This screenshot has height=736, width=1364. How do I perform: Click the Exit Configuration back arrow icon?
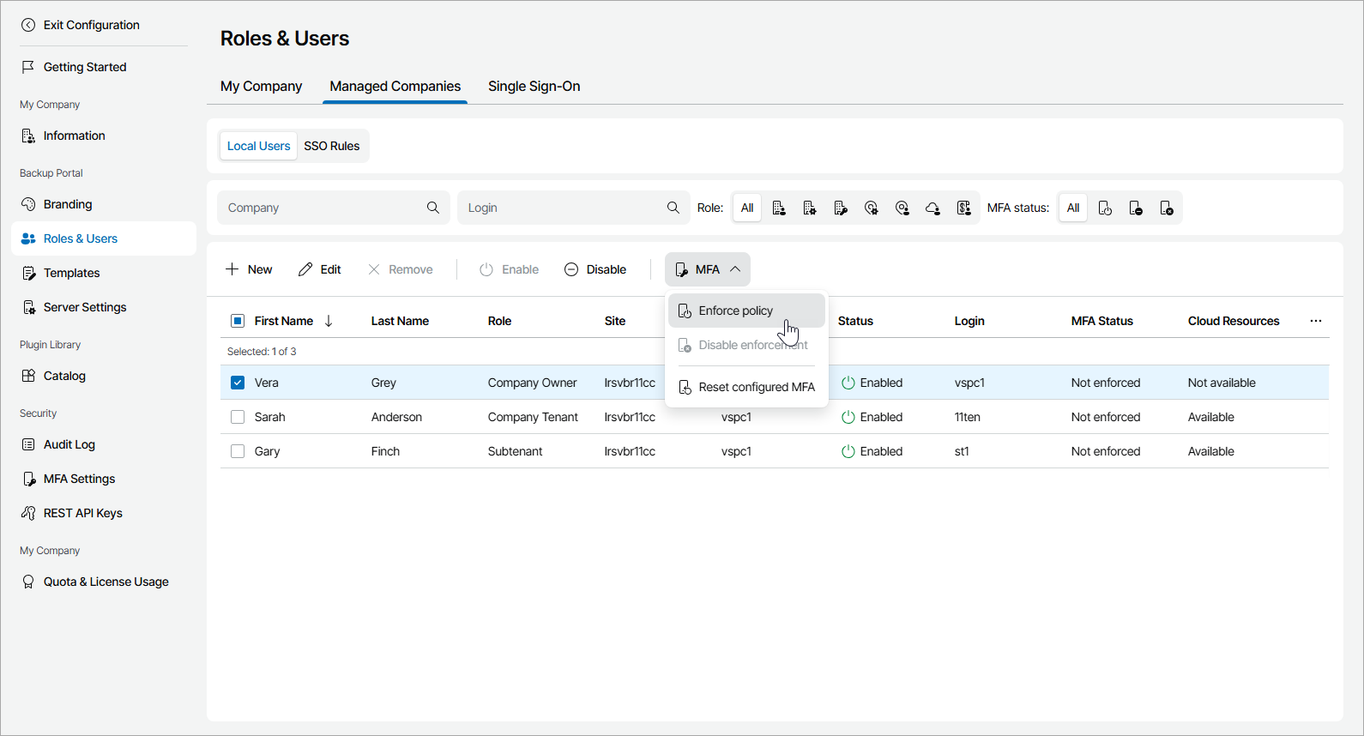28,25
